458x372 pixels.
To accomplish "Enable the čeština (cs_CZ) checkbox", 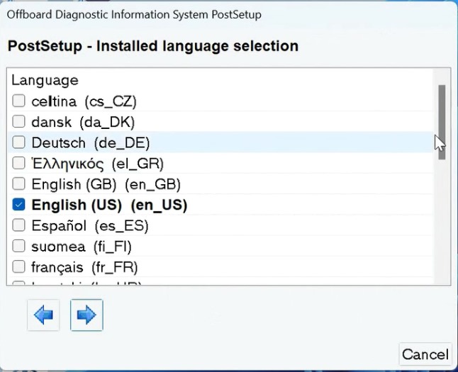I will coord(19,101).
